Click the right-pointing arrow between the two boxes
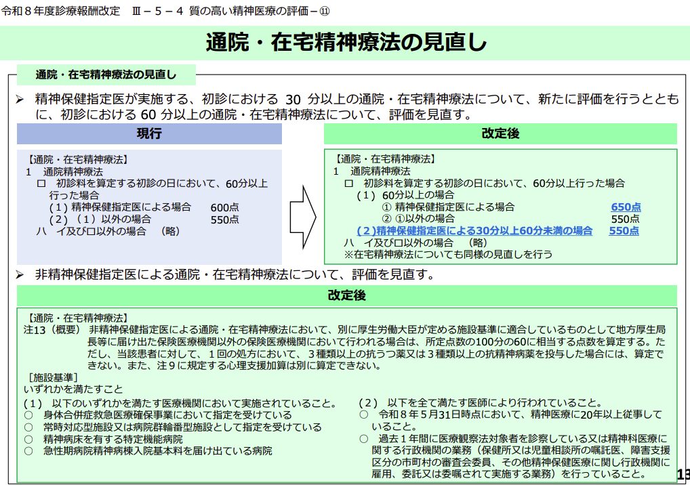690x485 pixels. pyautogui.click(x=303, y=208)
